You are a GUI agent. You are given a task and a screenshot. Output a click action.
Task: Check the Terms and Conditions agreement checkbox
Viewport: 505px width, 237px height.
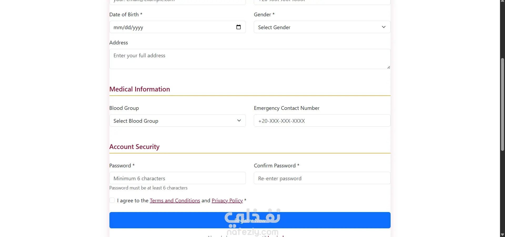112,200
